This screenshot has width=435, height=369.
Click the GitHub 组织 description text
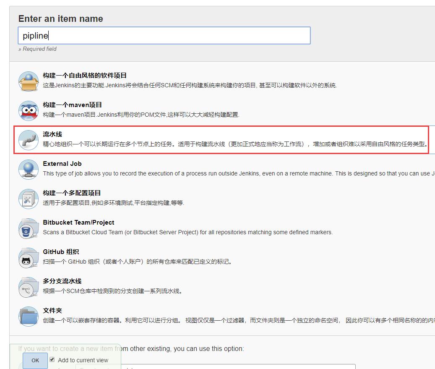click(x=137, y=262)
